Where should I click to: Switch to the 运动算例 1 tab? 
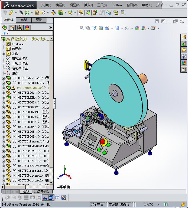[42, 191]
